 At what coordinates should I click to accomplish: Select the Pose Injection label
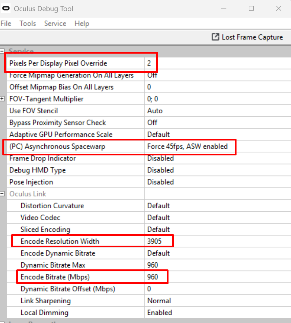[31, 182]
